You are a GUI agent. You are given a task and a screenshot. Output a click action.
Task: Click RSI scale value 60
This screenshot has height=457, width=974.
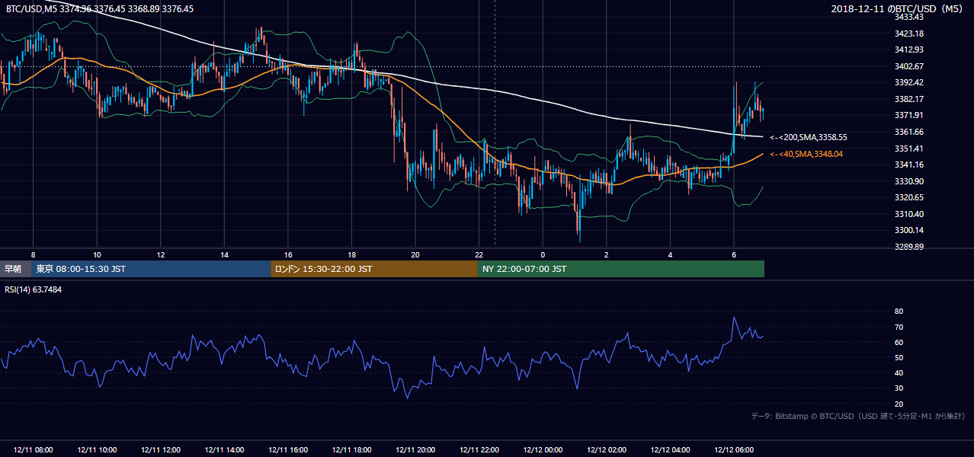[899, 342]
